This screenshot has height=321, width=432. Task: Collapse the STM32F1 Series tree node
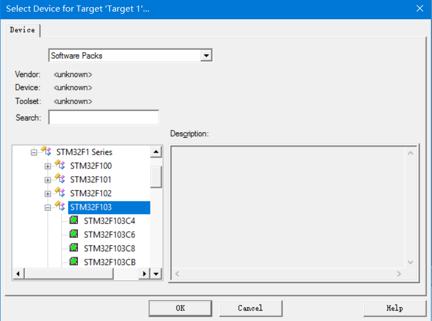[34, 153]
